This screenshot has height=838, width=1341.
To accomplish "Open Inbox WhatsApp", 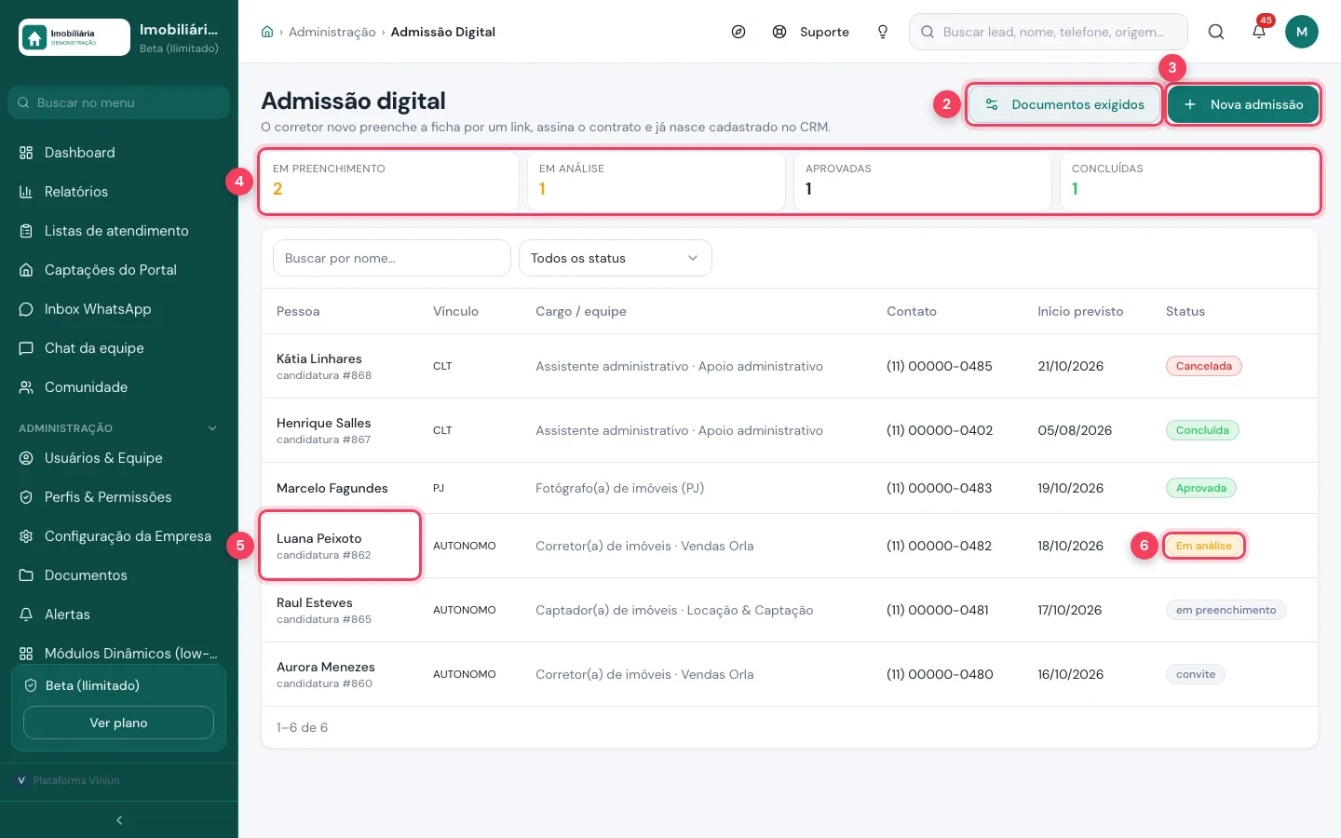I will [x=119, y=309].
